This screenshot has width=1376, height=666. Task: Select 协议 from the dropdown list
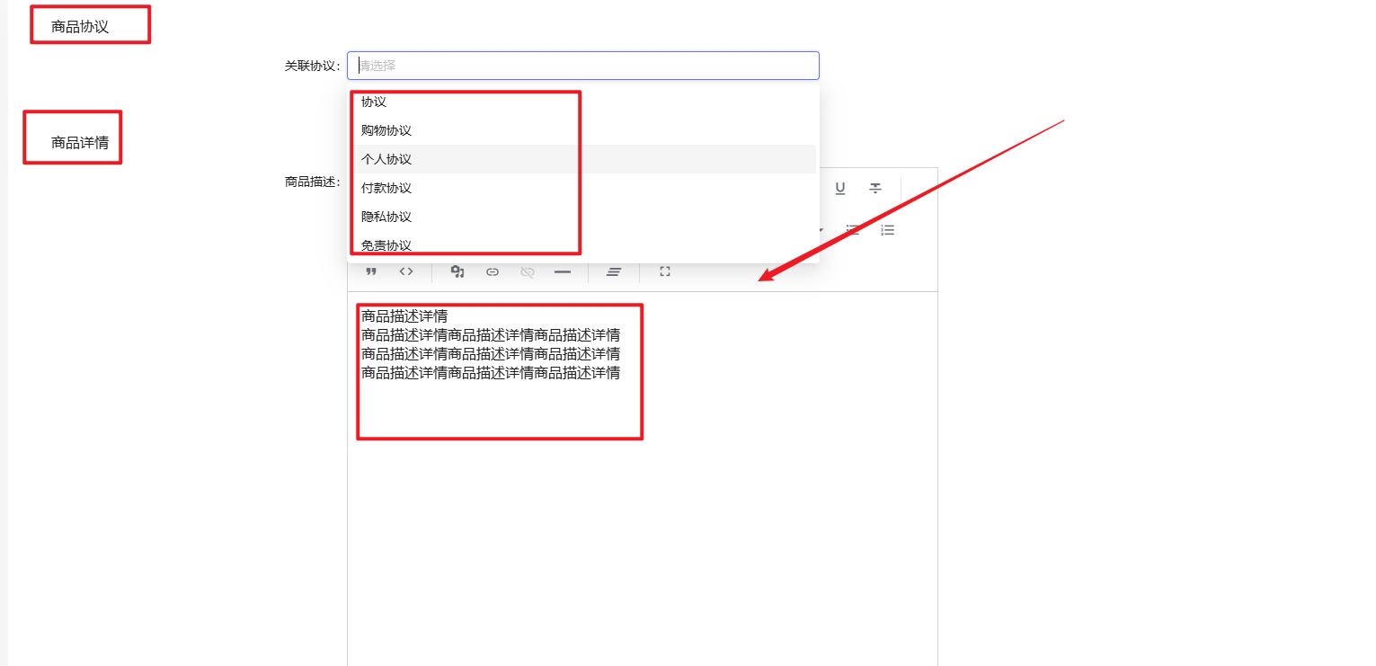click(374, 102)
